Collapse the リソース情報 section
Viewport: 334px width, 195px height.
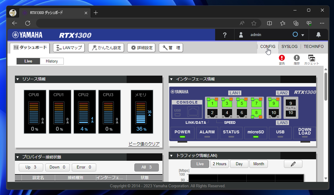(x=17, y=79)
